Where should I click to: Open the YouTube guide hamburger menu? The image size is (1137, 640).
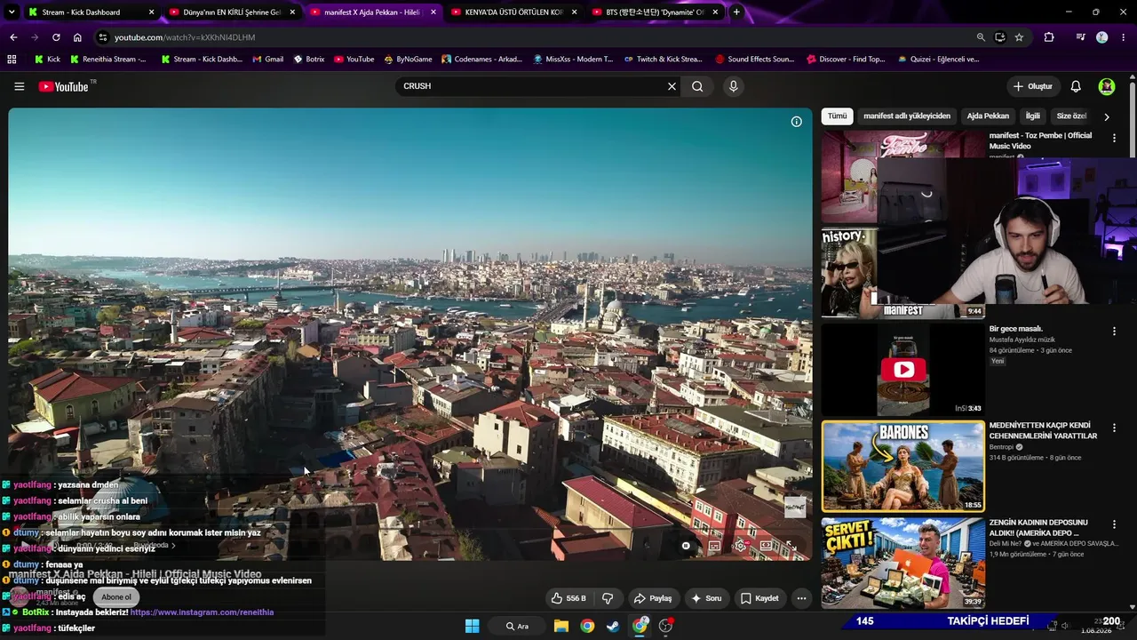point(19,86)
